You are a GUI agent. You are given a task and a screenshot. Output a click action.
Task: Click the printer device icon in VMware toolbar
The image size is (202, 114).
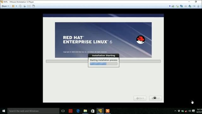(x=186, y=6)
